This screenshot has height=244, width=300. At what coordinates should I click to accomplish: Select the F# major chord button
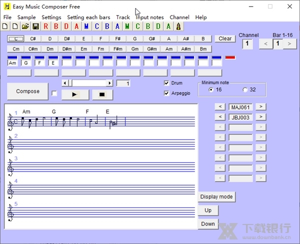click(x=118, y=38)
